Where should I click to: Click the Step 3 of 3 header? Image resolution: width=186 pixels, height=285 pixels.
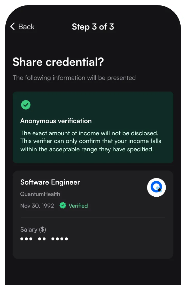coord(93,27)
